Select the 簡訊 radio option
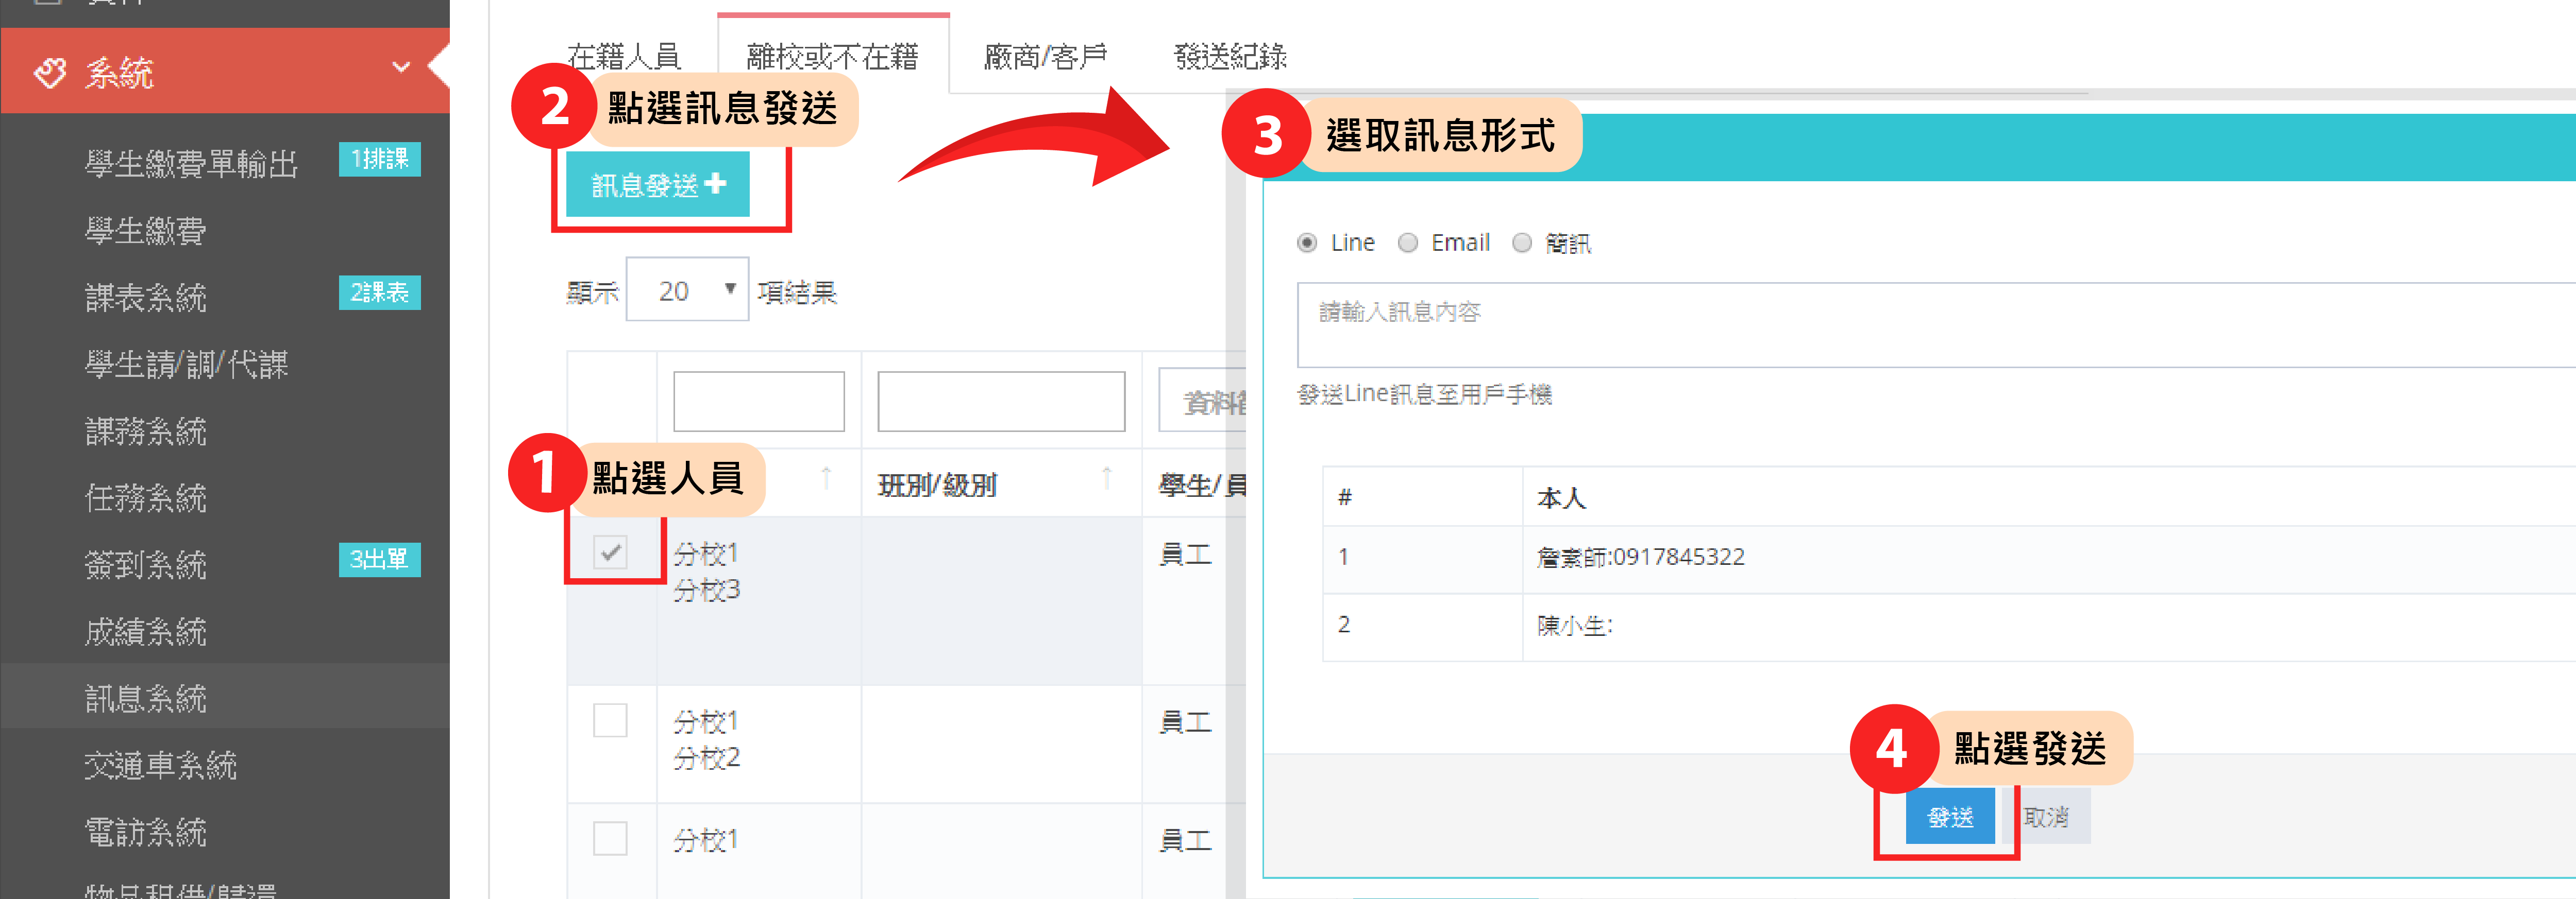Screen dimensions: 2576x899 [1522, 243]
